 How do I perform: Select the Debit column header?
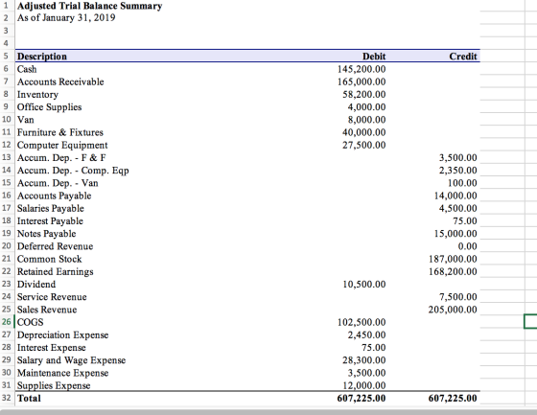[374, 57]
